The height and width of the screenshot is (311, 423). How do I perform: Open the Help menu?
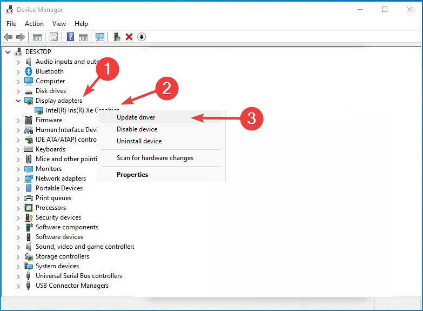pyautogui.click(x=81, y=24)
